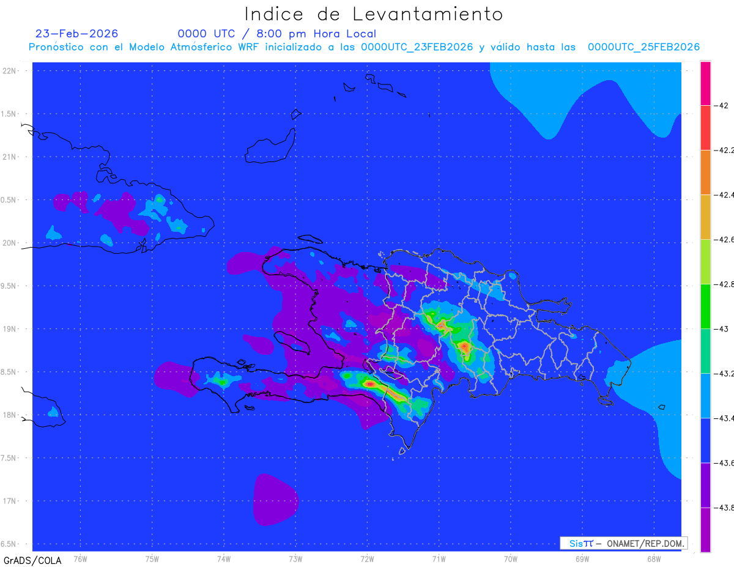Click the longitude label '76W'
This screenshot has width=734, height=567.
tap(80, 558)
